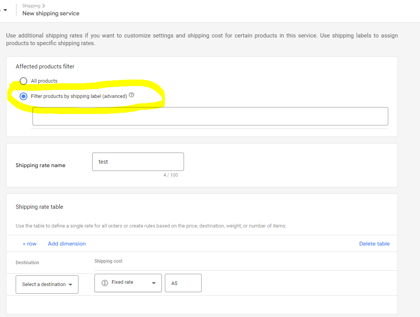Click the Shipping rate name field containing test
The image size is (420, 317).
pyautogui.click(x=138, y=162)
